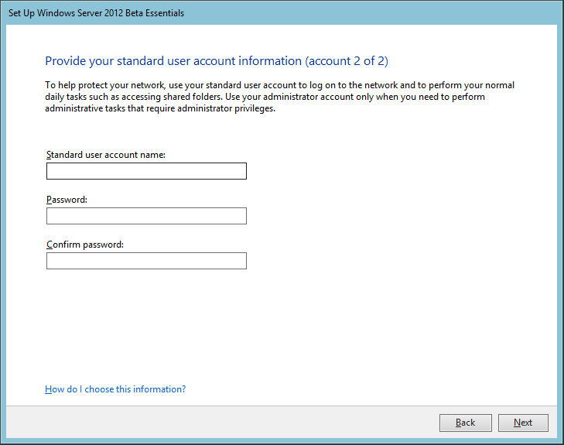Viewport: 564px width, 445px height.
Task: Click the Standard user account name field
Action: tap(146, 171)
